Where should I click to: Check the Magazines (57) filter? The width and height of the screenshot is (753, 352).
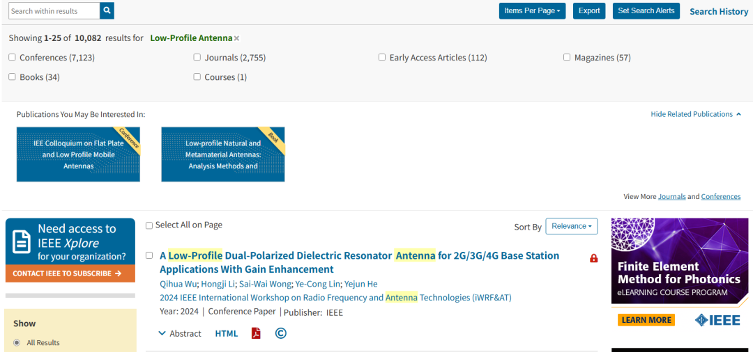(567, 57)
